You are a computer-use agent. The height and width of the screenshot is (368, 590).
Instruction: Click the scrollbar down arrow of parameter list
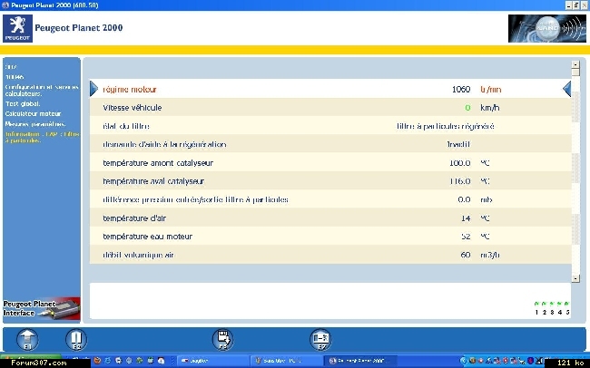[x=575, y=278]
